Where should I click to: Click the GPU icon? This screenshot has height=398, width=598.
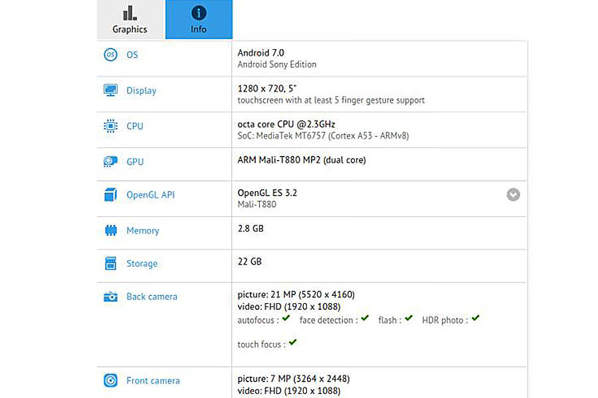point(110,162)
